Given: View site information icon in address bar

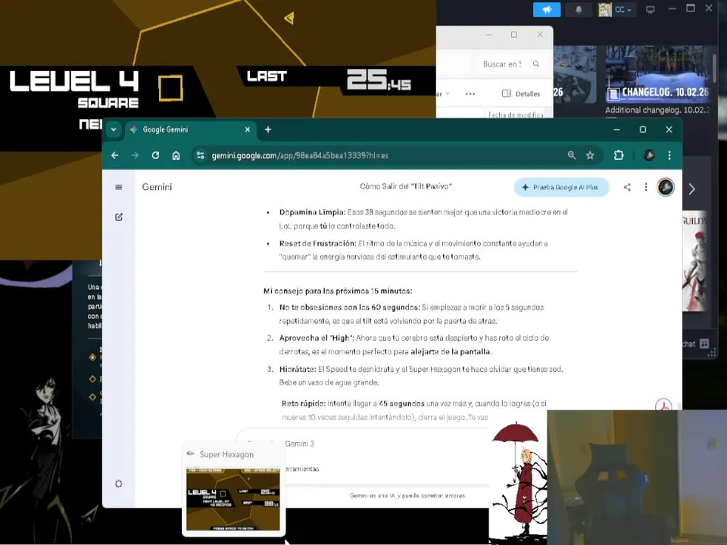Looking at the screenshot, I should [200, 156].
